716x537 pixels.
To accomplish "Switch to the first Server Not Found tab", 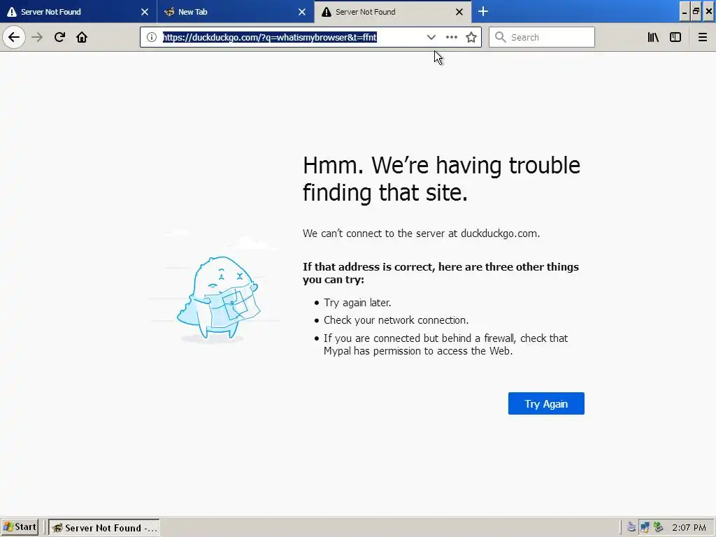I will click(x=78, y=11).
